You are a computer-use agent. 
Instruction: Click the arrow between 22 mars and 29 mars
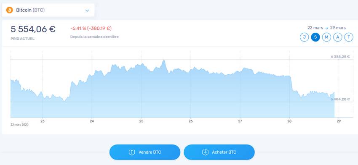pyautogui.click(x=326, y=28)
